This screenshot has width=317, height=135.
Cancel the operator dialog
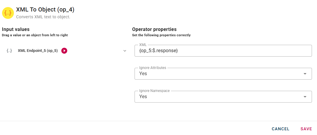(x=280, y=129)
